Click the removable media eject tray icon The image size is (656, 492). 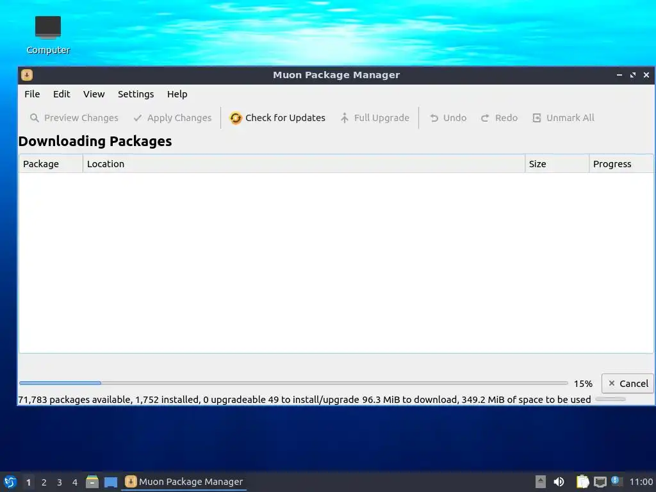[541, 482]
